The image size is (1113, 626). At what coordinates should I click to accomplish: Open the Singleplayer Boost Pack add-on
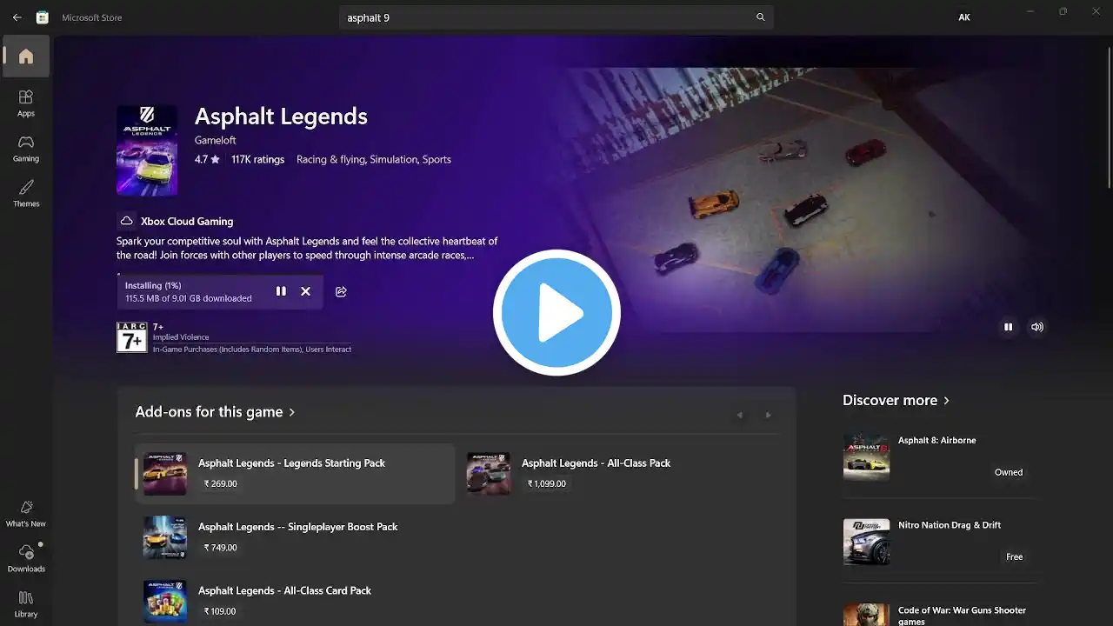295,537
